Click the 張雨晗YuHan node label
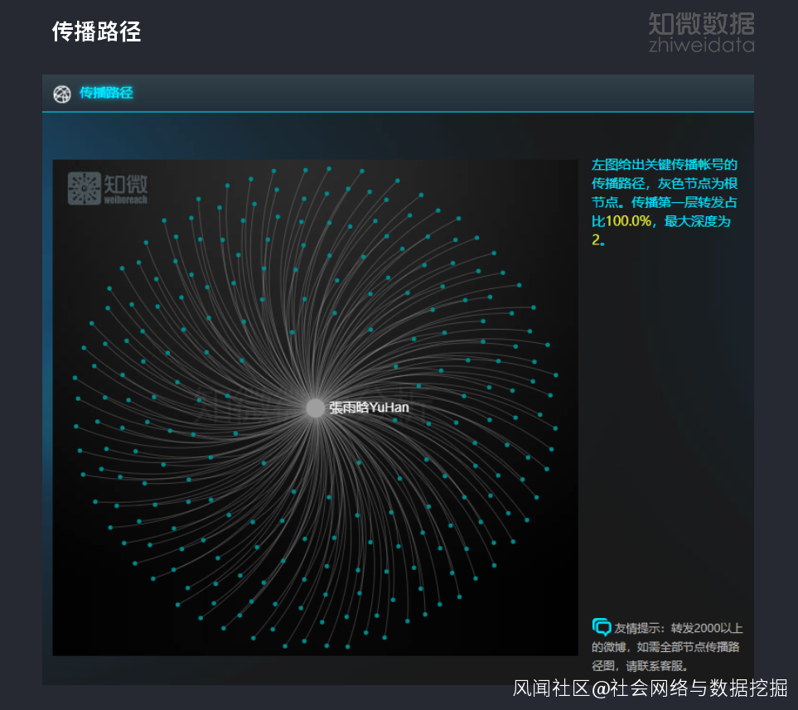 [369, 408]
